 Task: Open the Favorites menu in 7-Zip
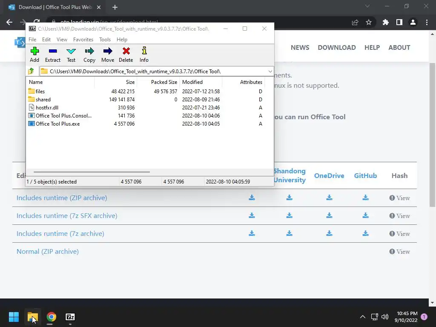coord(83,40)
